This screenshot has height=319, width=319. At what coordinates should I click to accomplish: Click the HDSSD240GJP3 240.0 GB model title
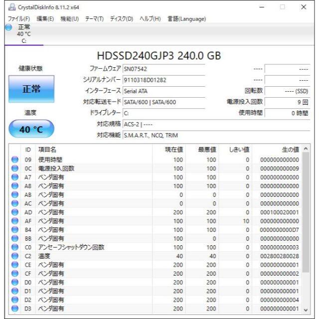click(159, 55)
